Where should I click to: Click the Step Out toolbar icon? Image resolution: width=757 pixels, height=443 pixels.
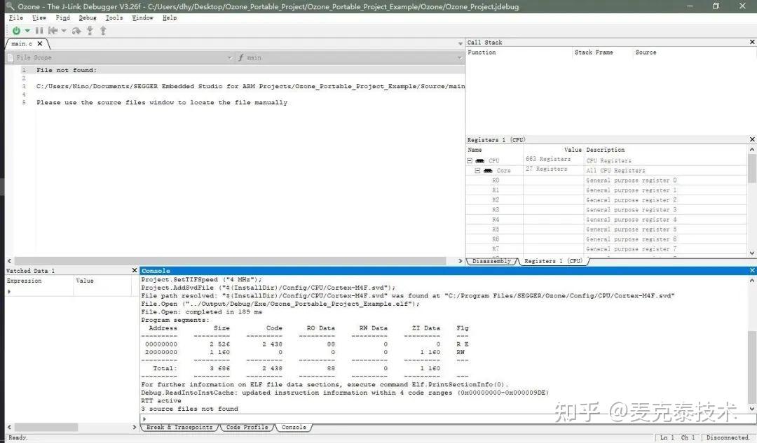103,30
